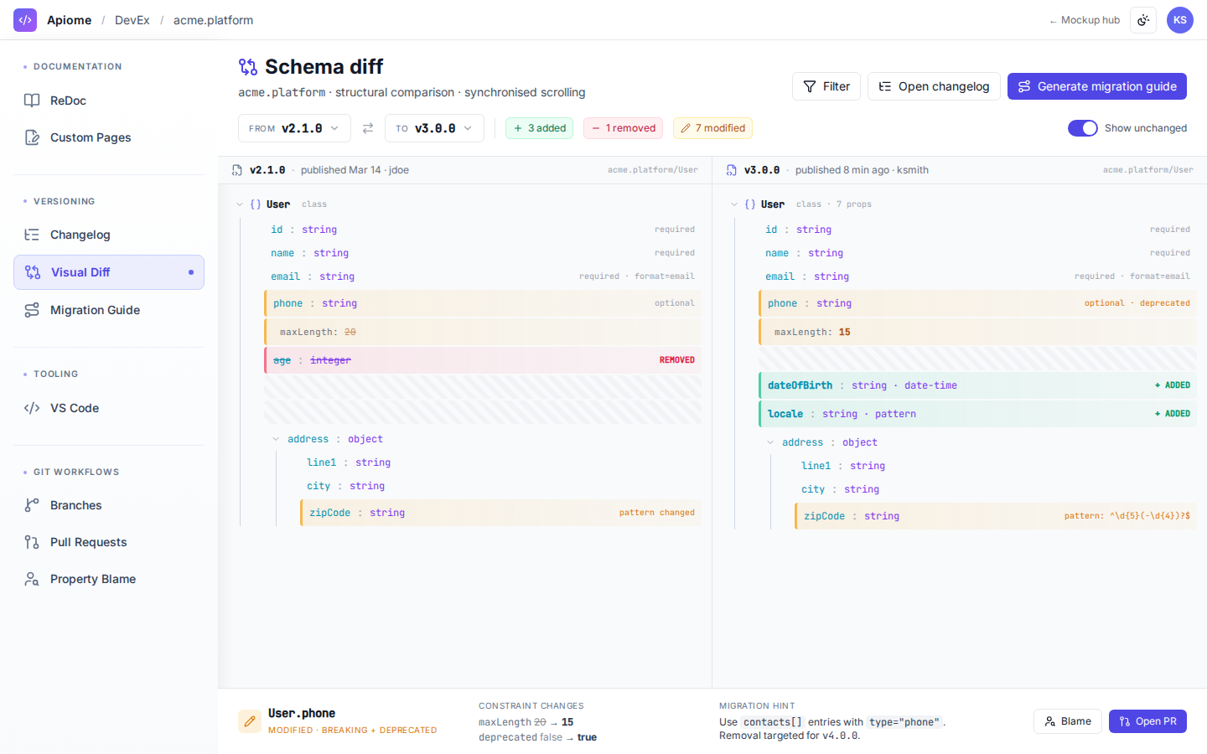Select the removed age integer row
Image resolution: width=1207 pixels, height=754 pixels.
click(483, 360)
